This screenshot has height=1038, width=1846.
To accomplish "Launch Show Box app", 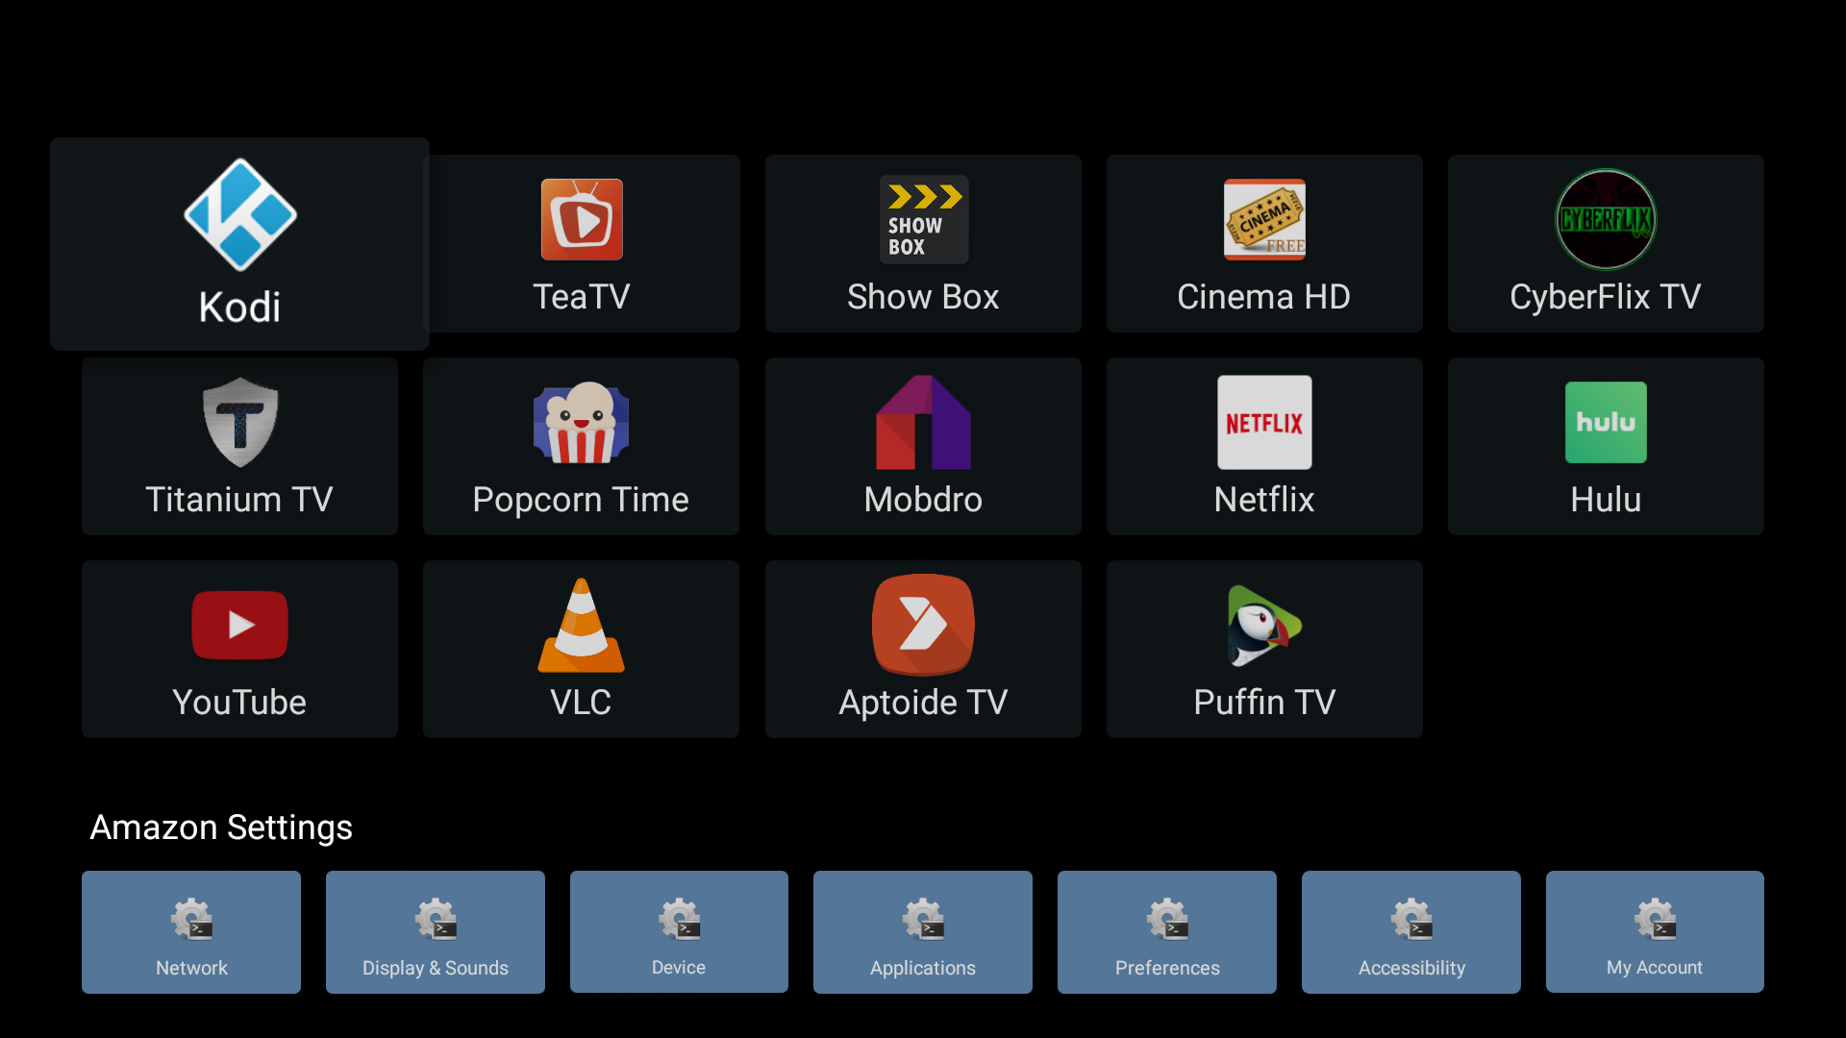I will coord(923,243).
